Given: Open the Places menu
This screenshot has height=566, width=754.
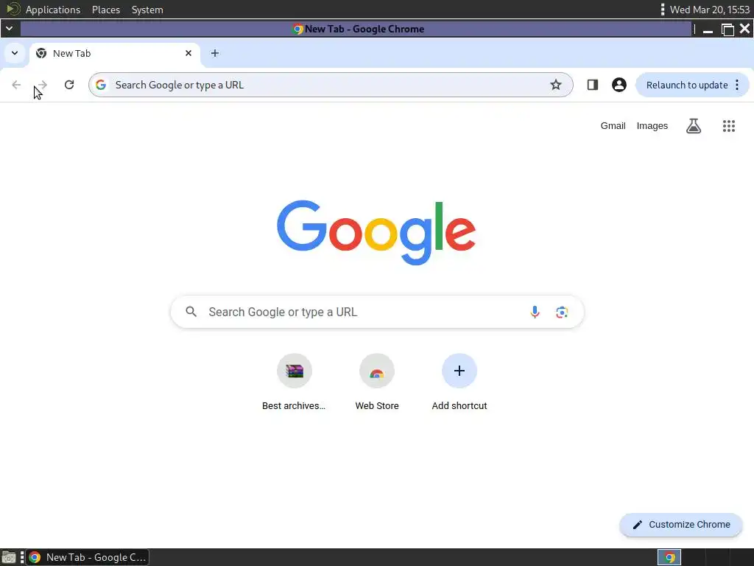Looking at the screenshot, I should click(106, 10).
